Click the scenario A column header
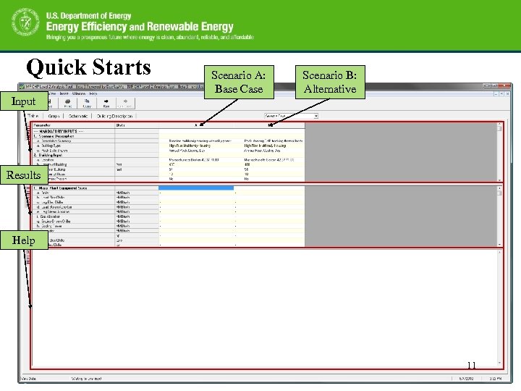This screenshot has width=521, height=391. 196,125
